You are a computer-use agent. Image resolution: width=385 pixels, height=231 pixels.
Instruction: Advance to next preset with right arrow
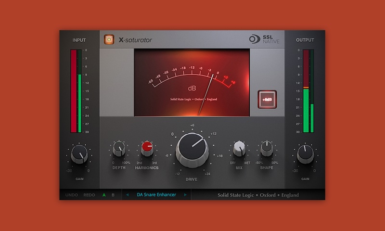point(185,195)
